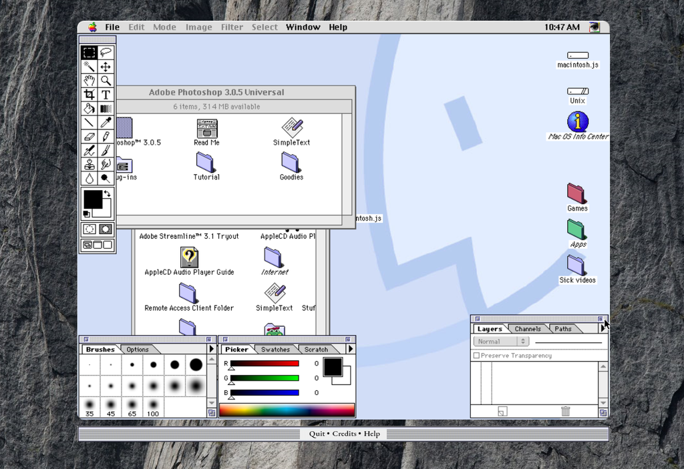
Task: Select the Airbrush tool
Action: 89,150
